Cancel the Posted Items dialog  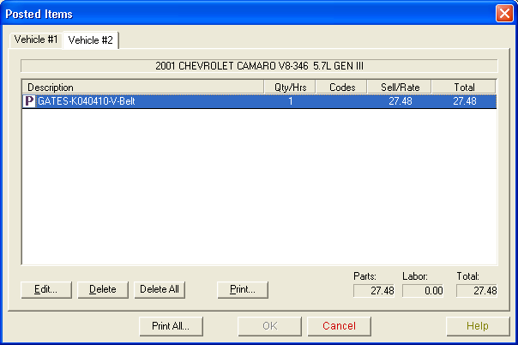[x=338, y=326]
